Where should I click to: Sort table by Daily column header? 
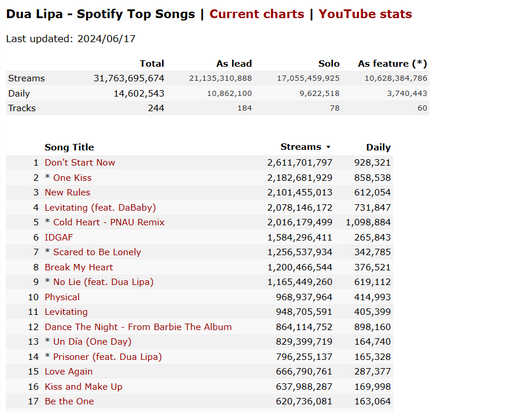click(378, 147)
